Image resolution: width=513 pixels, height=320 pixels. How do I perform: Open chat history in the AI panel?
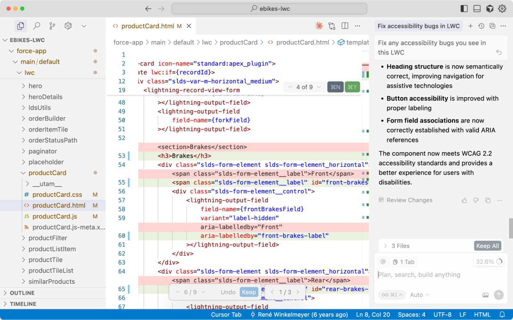point(481,26)
